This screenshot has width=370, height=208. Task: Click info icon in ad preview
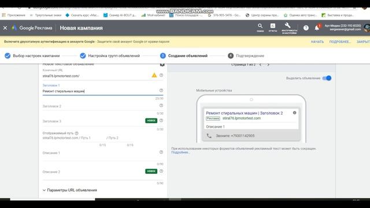coord(294,113)
